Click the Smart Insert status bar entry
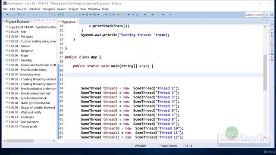 pos(169,146)
